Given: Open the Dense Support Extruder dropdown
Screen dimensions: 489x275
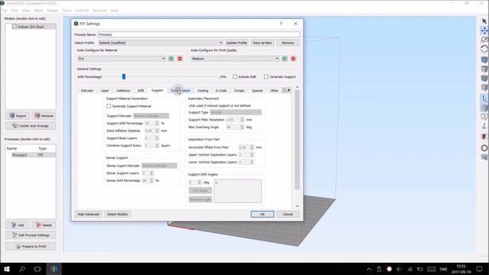Looking at the screenshot, I should [160, 166].
